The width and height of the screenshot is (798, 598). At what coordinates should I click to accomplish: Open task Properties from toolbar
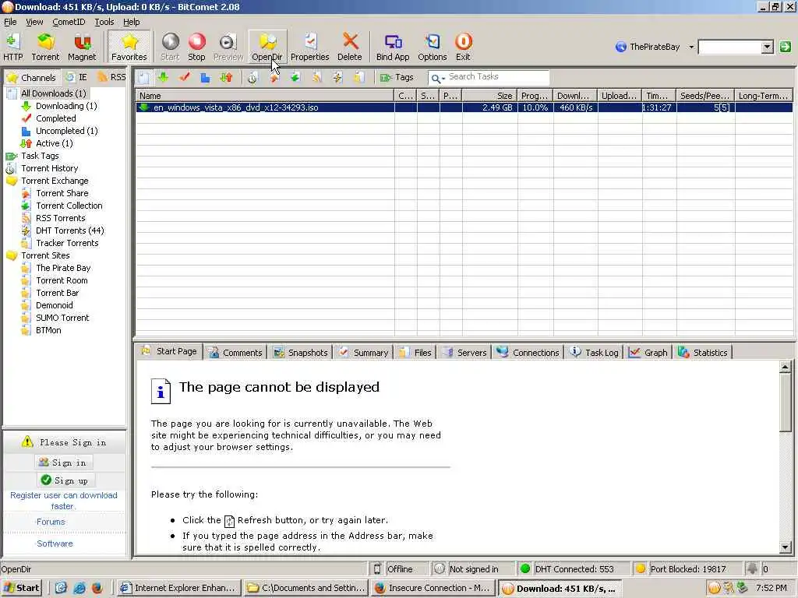pyautogui.click(x=310, y=47)
